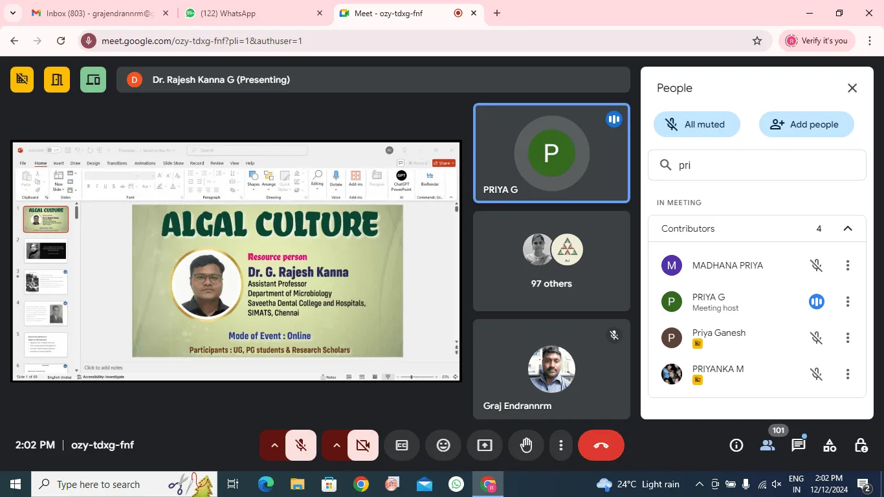Bookmark this page with the star icon
The image size is (884, 497).
point(757,41)
